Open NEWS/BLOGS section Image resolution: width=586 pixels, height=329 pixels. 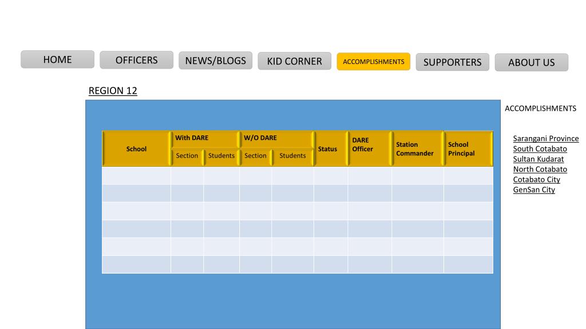click(215, 61)
